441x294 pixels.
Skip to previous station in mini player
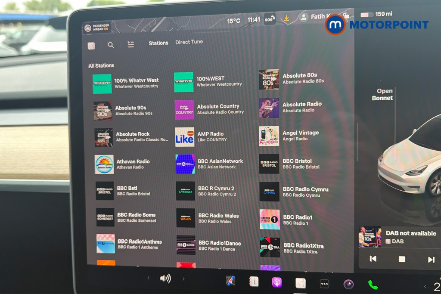[x=373, y=259]
